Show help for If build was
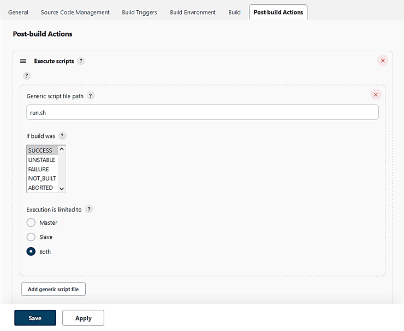This screenshot has width=404, height=331. 62,136
